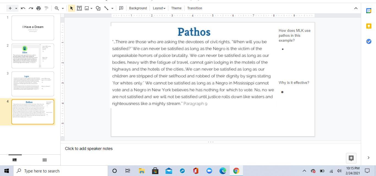This screenshot has width=376, height=176.
Task: Open the Theme panel
Action: (x=176, y=8)
